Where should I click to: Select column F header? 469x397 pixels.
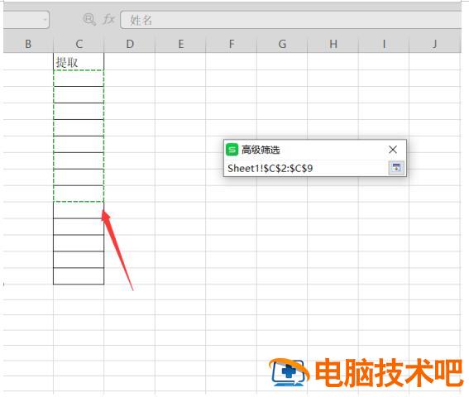pos(232,44)
